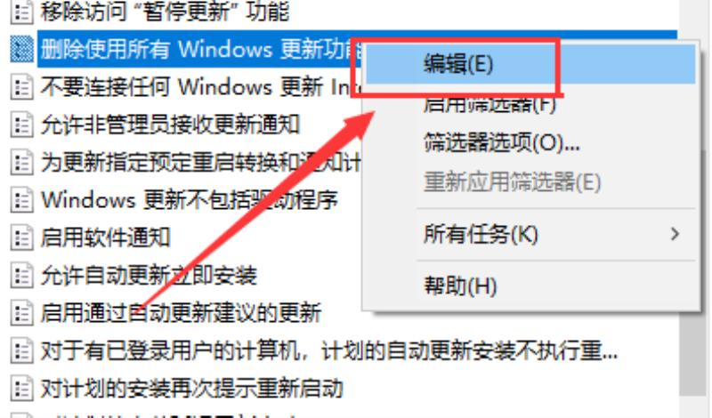The height and width of the screenshot is (418, 712).
Task: Click the highlighted policy icon for 删除使用所有 Windows 更新功能
Action: coord(21,49)
